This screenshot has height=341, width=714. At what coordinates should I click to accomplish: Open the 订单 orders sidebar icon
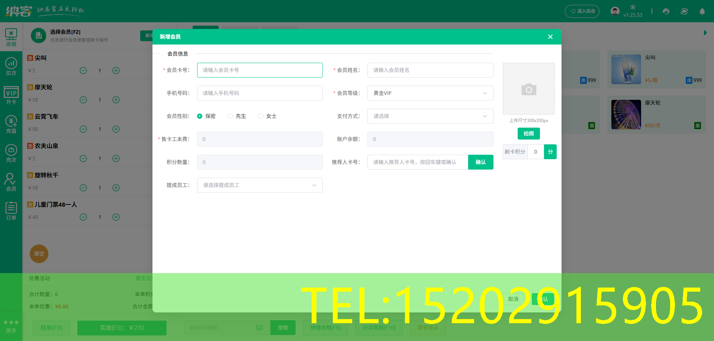pos(11,210)
